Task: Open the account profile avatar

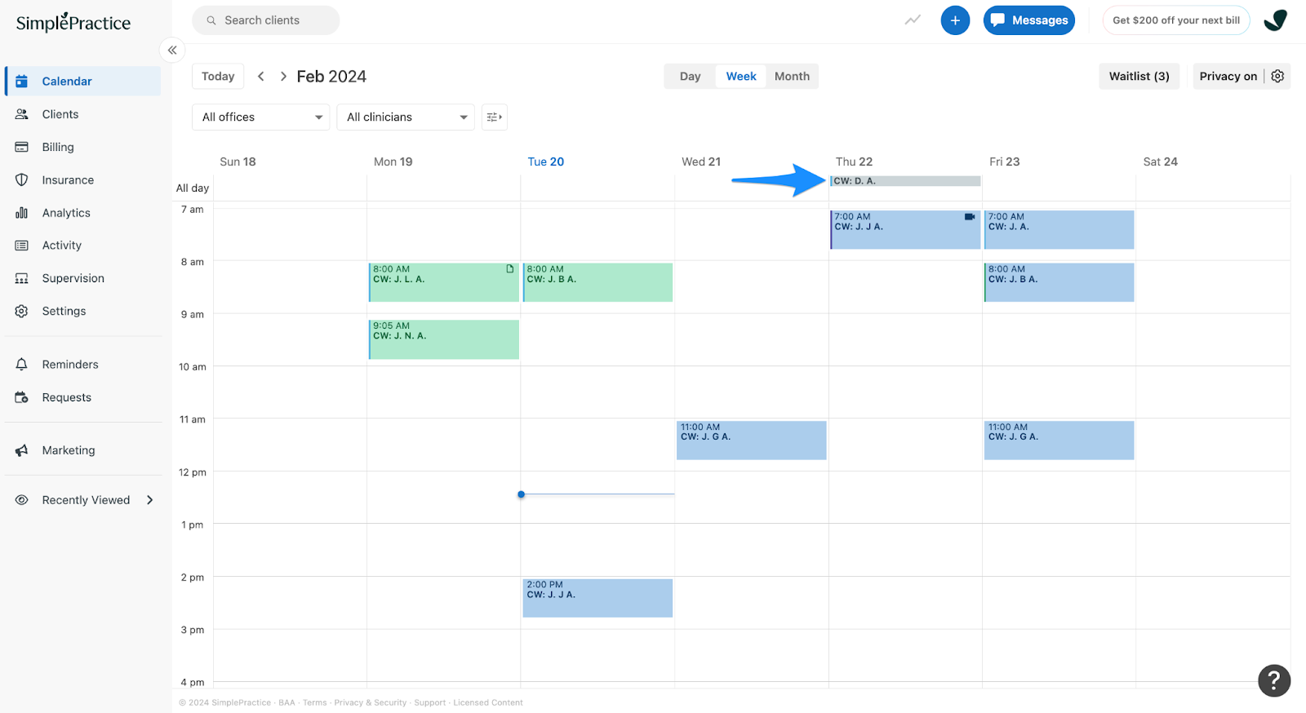Action: click(x=1275, y=20)
